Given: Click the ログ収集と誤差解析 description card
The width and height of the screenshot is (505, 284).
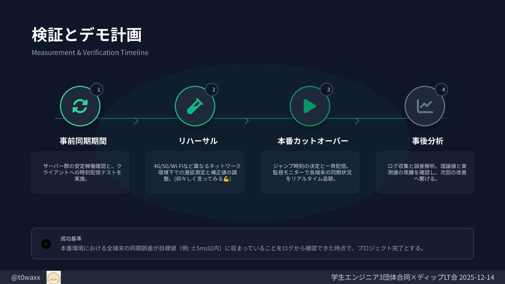Looking at the screenshot, I should pyautogui.click(x=425, y=172).
